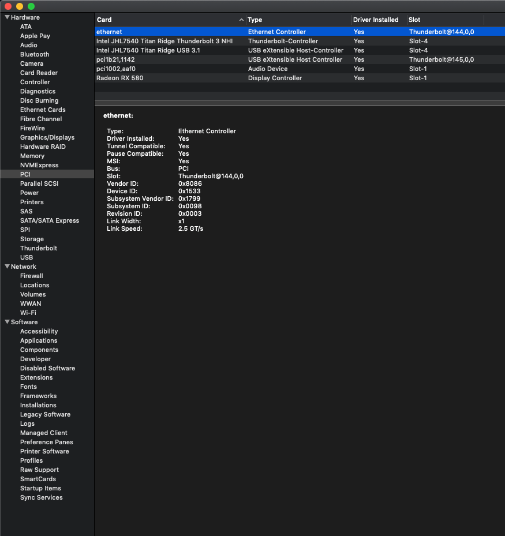This screenshot has width=505, height=536.
Task: Select Thunderbolt in the Hardware list
Action: coord(39,248)
